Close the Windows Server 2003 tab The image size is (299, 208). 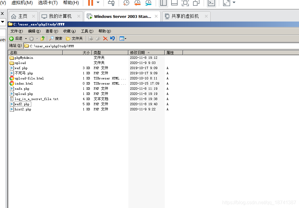(156, 16)
